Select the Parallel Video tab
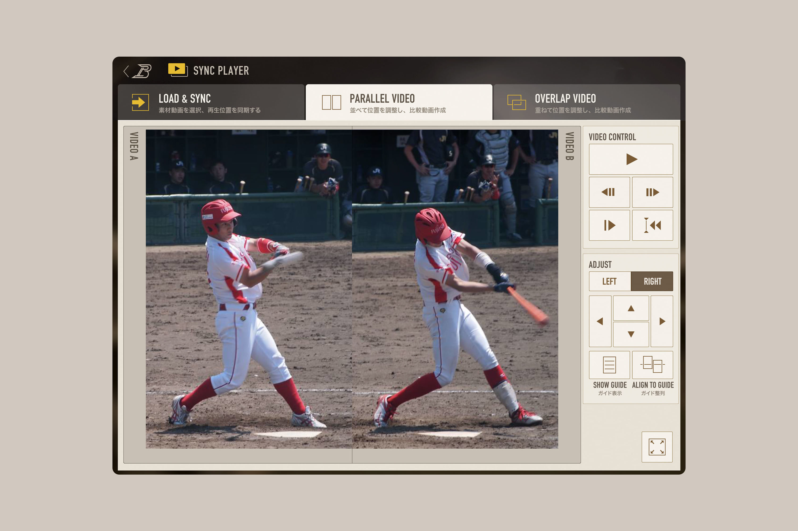 pos(398,102)
